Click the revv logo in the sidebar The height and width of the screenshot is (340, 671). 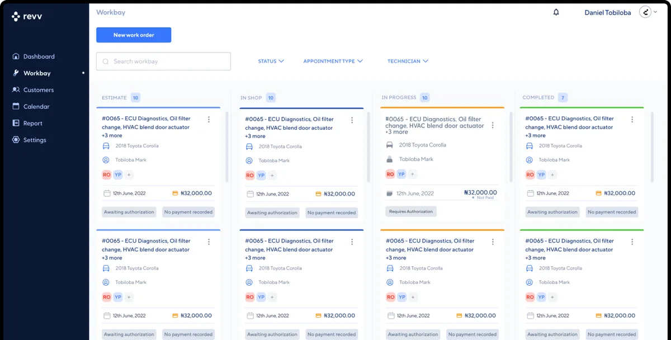click(27, 17)
